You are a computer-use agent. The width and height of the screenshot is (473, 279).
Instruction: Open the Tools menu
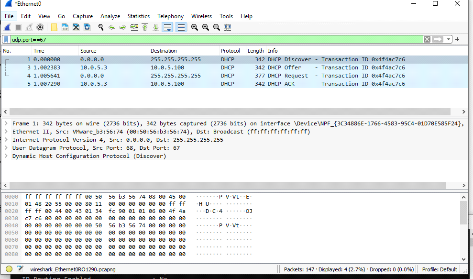[226, 16]
